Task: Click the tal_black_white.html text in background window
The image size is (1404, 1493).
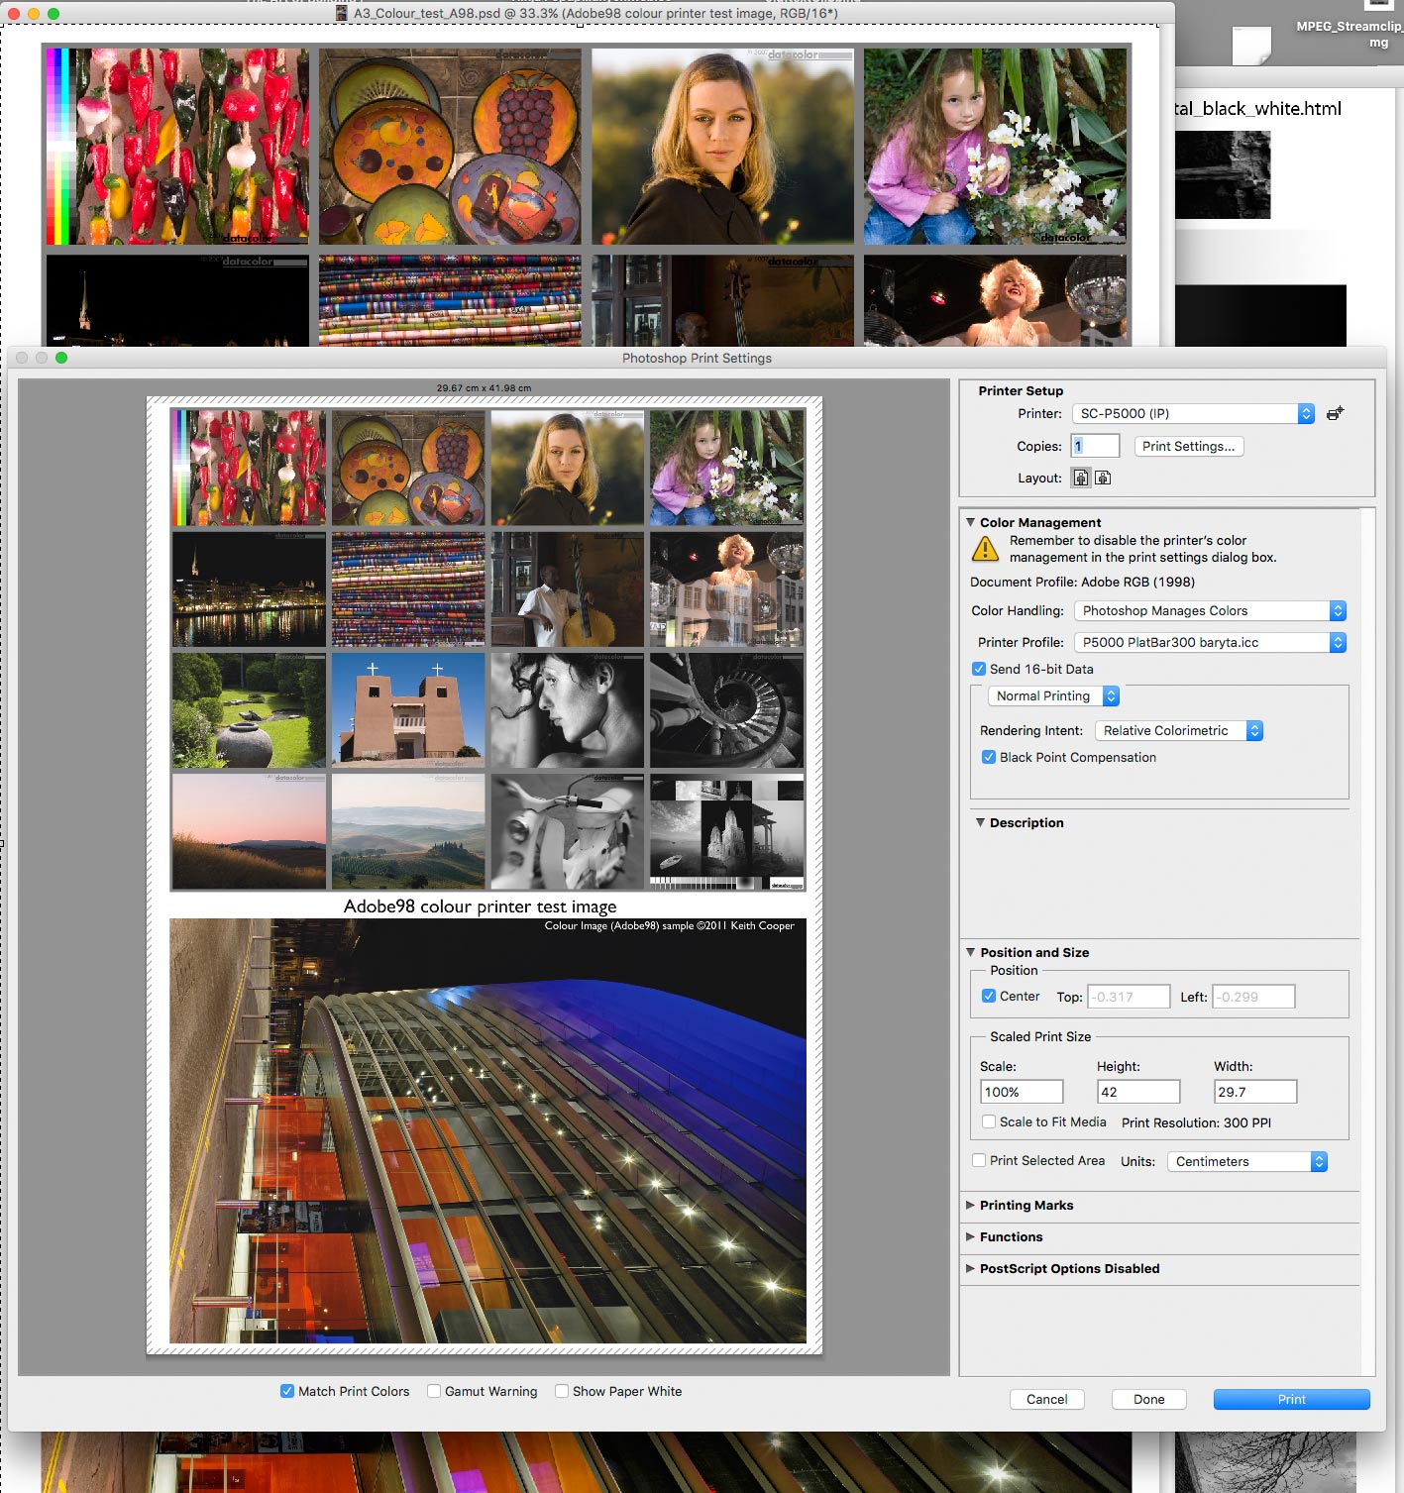Action: click(x=1257, y=108)
